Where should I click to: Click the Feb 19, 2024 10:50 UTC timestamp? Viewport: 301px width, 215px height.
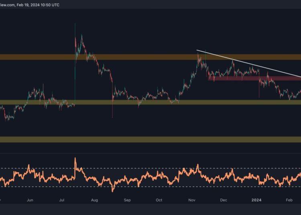(38, 5)
